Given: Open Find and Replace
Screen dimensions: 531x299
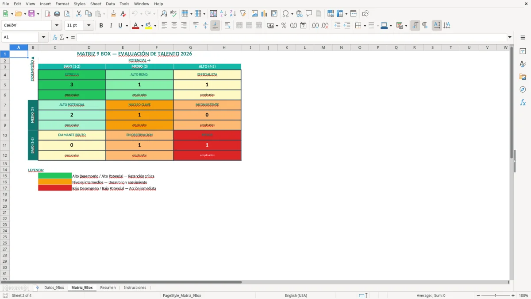Looking at the screenshot, I should click(x=164, y=14).
